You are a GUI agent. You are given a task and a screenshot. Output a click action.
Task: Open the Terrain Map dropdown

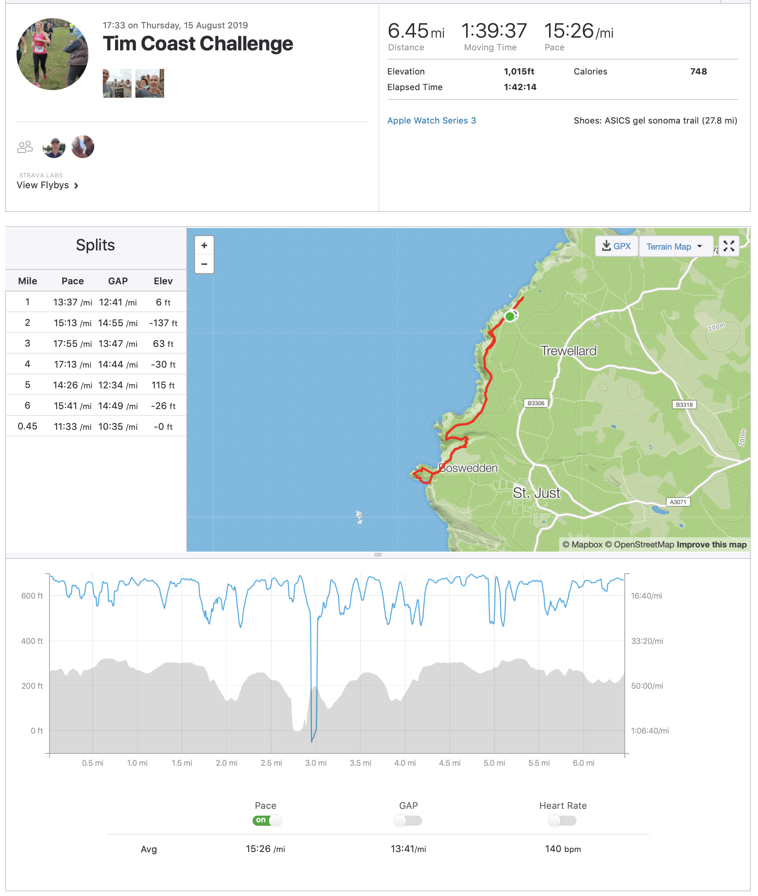click(674, 247)
